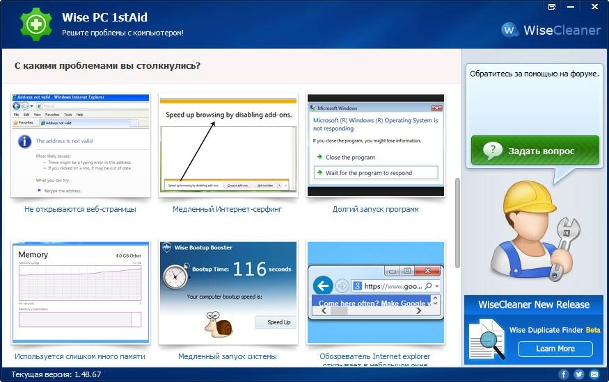This screenshot has height=382, width=609.
Task: Open 'Не открываются веб-страницы' link
Action: tap(81, 209)
